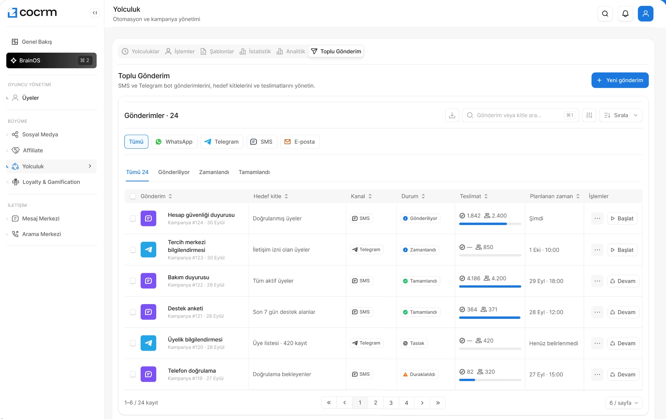Switch to İşlemler tab
This screenshot has height=419, width=666.
tap(180, 51)
